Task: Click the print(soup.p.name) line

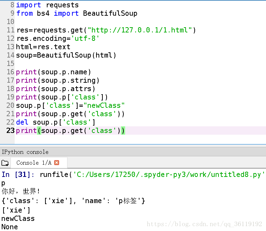Action: 53,72
